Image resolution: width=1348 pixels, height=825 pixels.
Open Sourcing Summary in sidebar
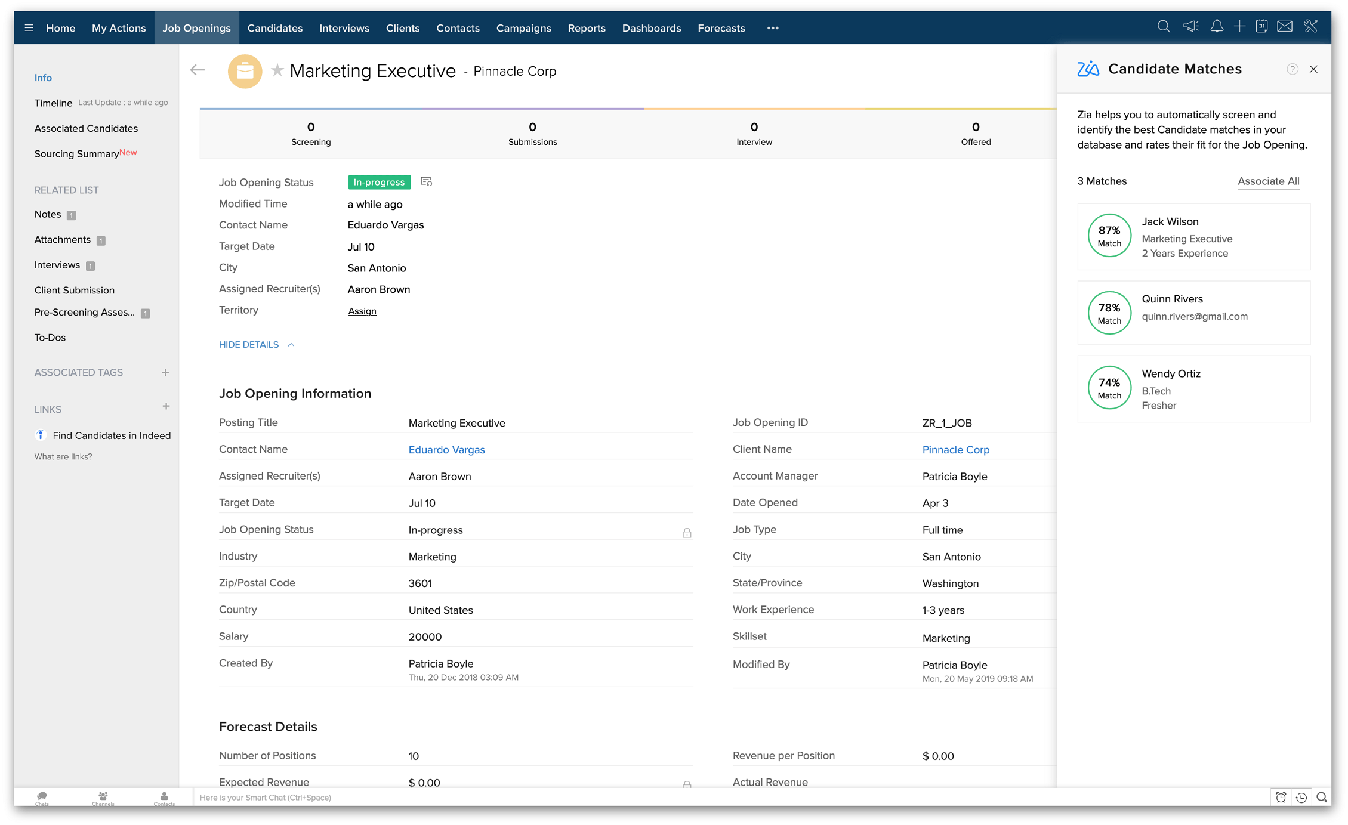[x=76, y=154]
